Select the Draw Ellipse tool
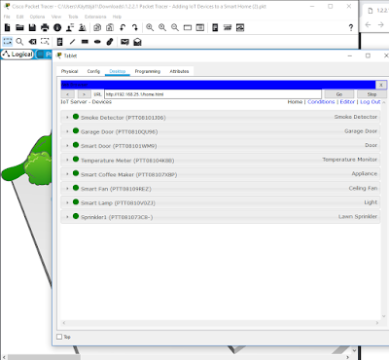Screen dimensions: 389x360 point(97,42)
